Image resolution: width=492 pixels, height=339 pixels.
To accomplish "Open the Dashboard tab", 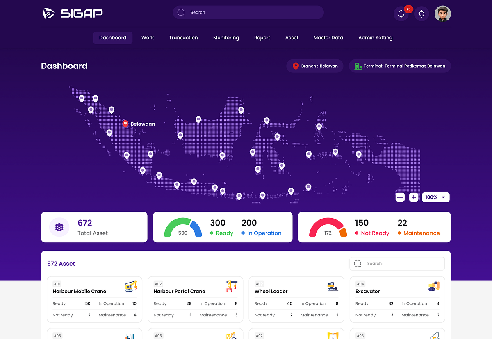I will coord(113,38).
